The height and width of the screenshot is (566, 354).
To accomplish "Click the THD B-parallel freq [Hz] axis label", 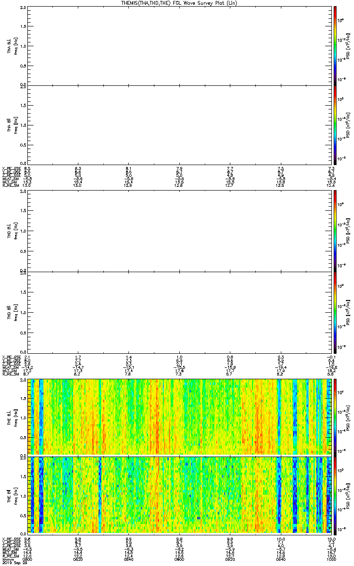I will (x=16, y=312).
